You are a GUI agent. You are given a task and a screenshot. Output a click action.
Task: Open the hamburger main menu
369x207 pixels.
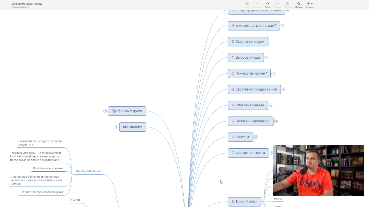pos(5,5)
